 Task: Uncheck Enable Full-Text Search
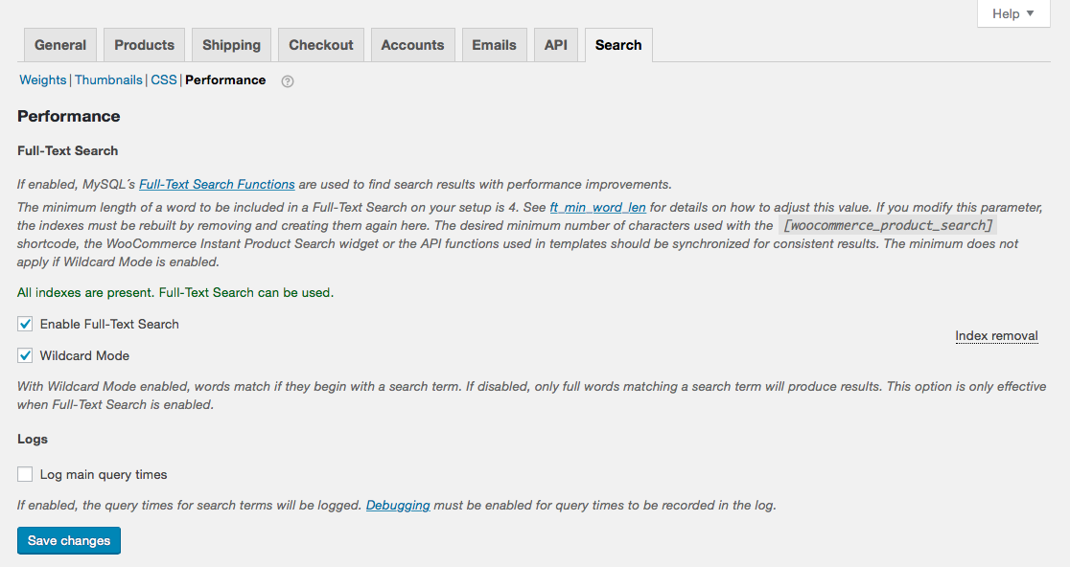click(26, 324)
